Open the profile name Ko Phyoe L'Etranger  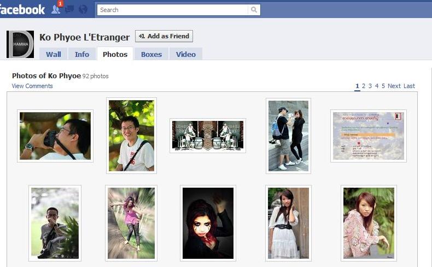[84, 37]
